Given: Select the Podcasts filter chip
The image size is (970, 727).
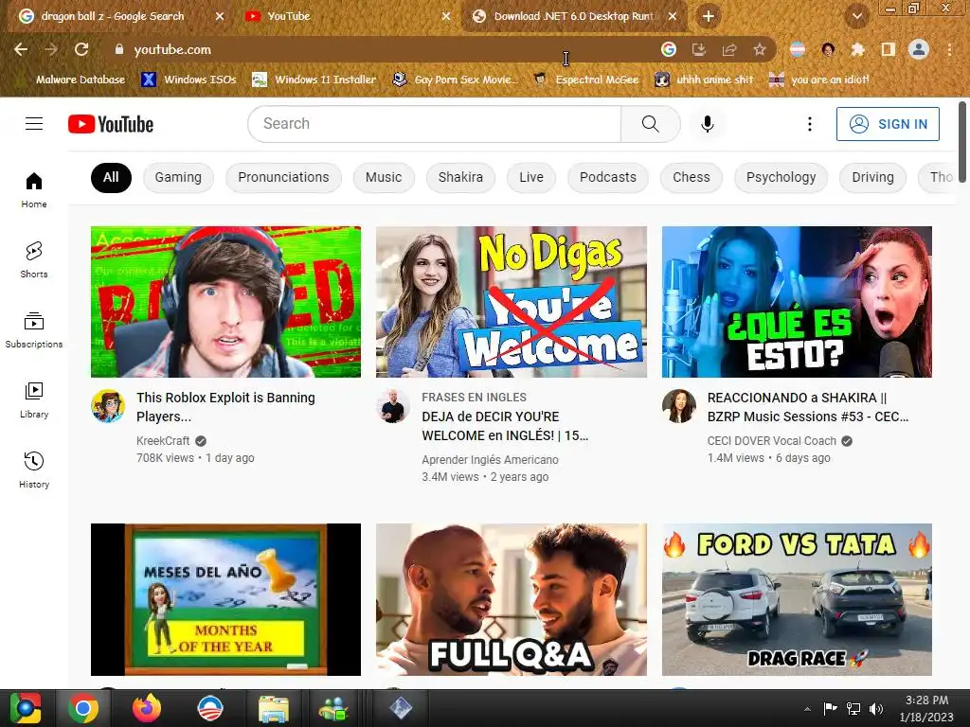Looking at the screenshot, I should coord(607,177).
